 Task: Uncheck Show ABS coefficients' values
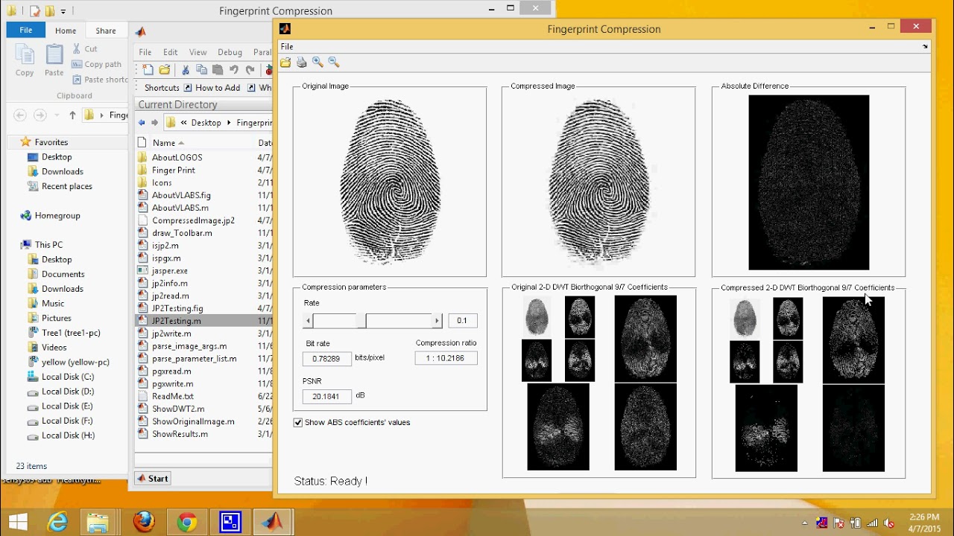[298, 422]
